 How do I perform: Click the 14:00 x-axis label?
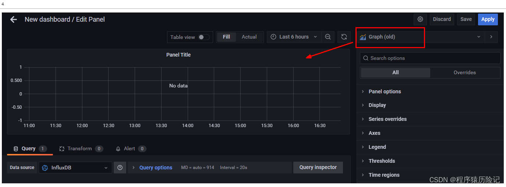click(x=188, y=126)
